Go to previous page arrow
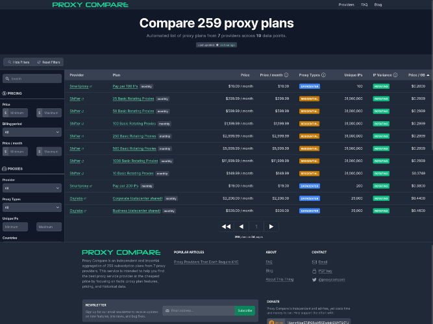This screenshot has height=324, width=433. (241, 227)
